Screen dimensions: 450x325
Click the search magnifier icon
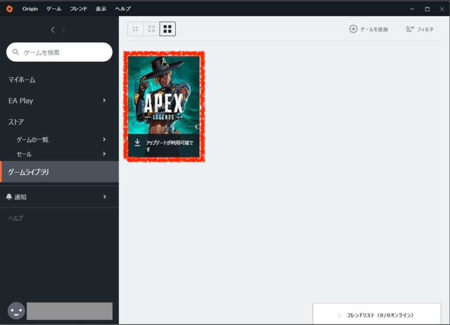16,52
